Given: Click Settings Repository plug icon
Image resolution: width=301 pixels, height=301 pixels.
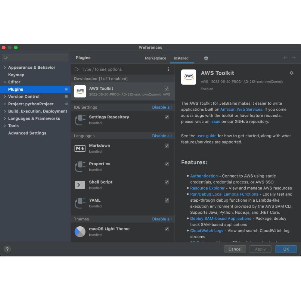Looking at the screenshot, I should tap(80, 120).
